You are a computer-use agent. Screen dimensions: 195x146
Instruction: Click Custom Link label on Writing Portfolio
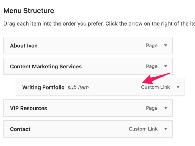tap(155, 87)
